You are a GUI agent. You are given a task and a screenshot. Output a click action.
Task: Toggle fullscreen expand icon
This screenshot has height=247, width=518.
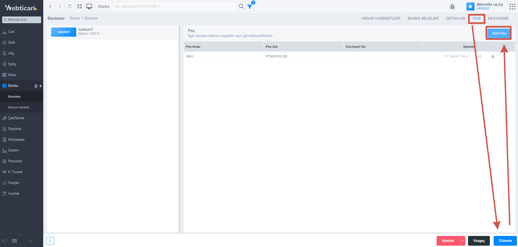79,6
